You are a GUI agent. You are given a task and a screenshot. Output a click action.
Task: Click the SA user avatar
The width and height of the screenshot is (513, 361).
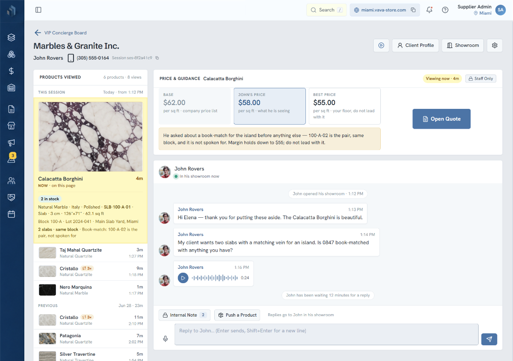(x=500, y=10)
